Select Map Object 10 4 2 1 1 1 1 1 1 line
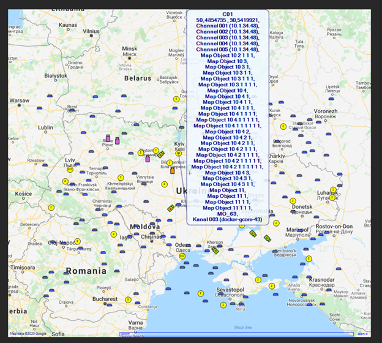Image resolution: width=382 pixels, height=343 pixels. click(x=228, y=167)
